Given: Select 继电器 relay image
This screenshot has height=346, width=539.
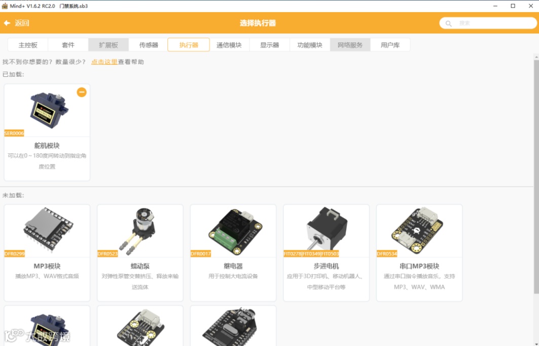Looking at the screenshot, I should tap(235, 232).
